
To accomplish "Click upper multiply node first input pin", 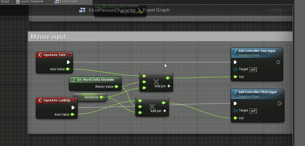I will click(x=144, y=76).
